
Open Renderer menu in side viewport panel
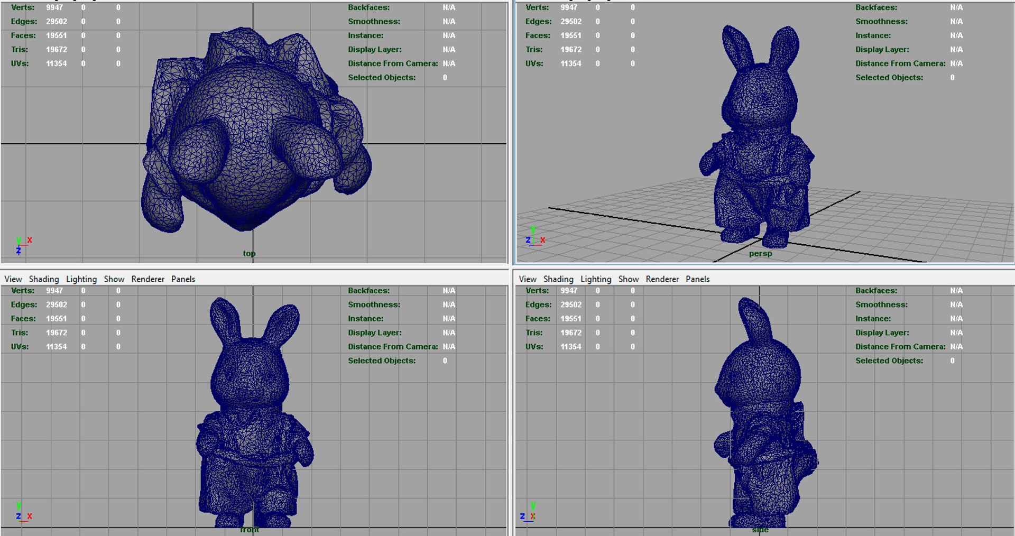pos(662,279)
